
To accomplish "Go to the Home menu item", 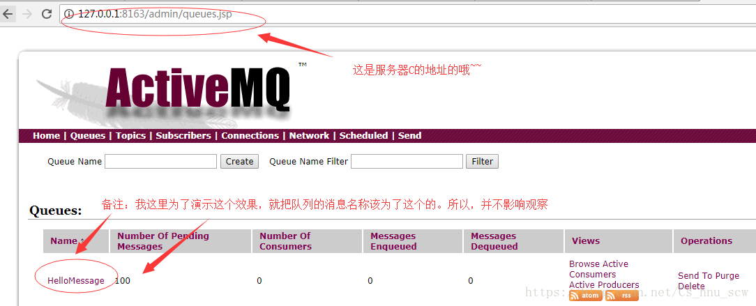I will [x=46, y=136].
